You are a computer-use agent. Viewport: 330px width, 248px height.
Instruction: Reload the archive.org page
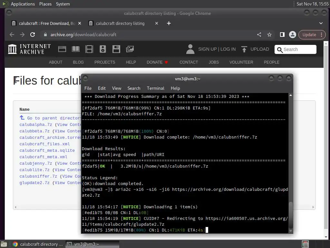coord(33,35)
